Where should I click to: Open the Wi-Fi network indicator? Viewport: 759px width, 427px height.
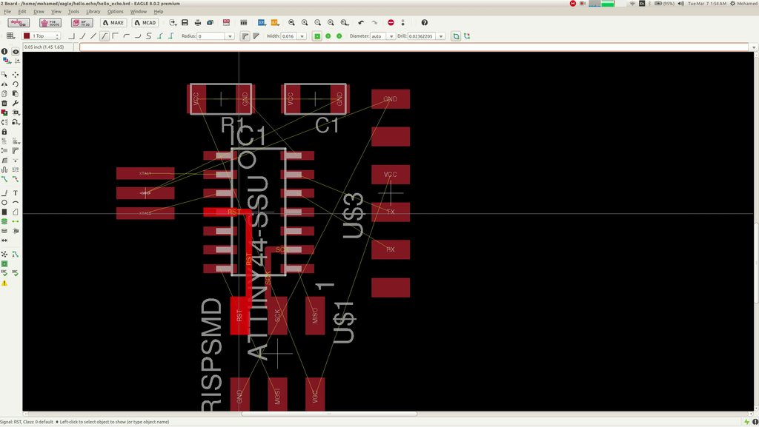tap(632, 4)
